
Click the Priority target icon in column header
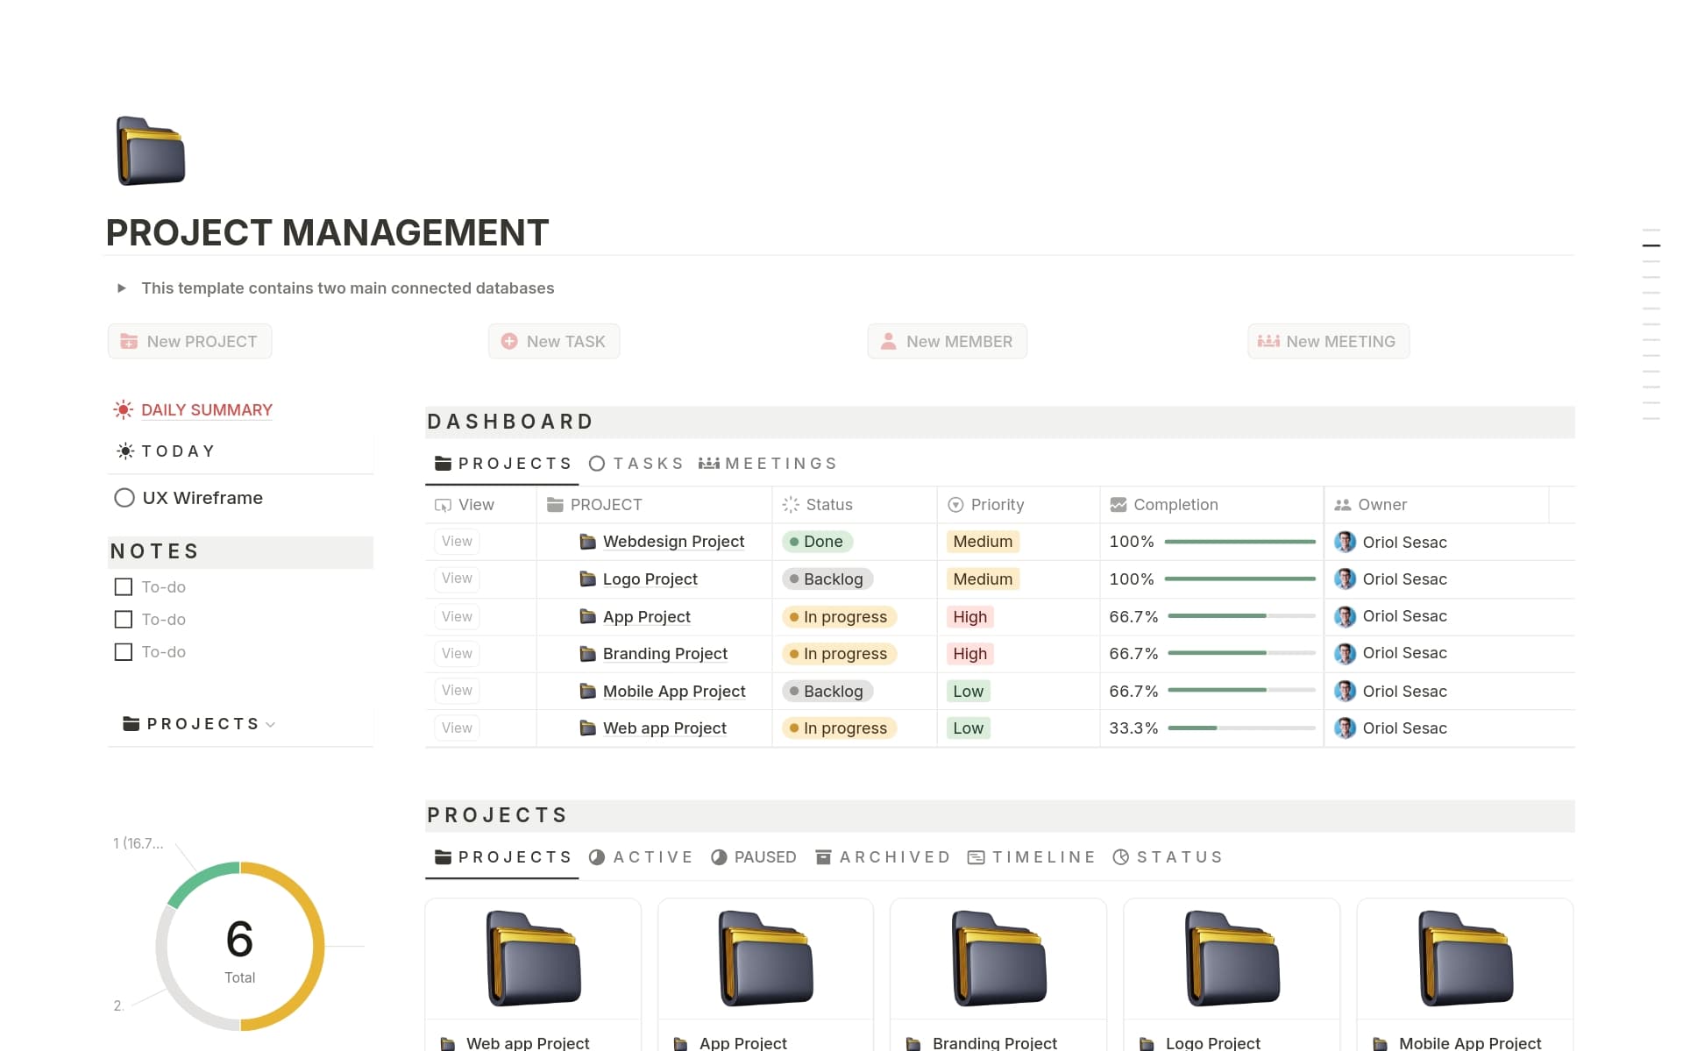click(955, 505)
